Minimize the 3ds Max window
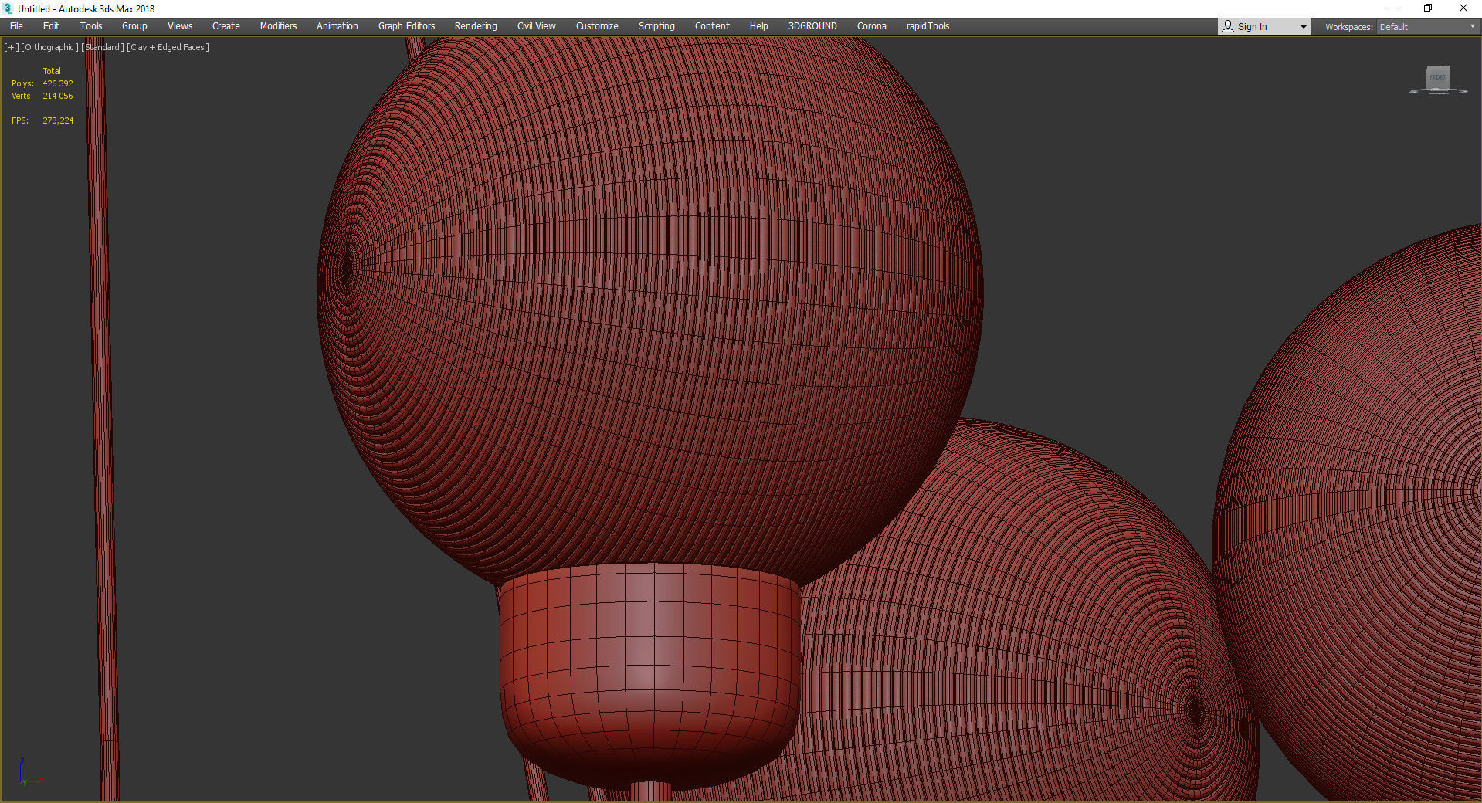Screen dimensions: 1482x803 (x=1393, y=8)
